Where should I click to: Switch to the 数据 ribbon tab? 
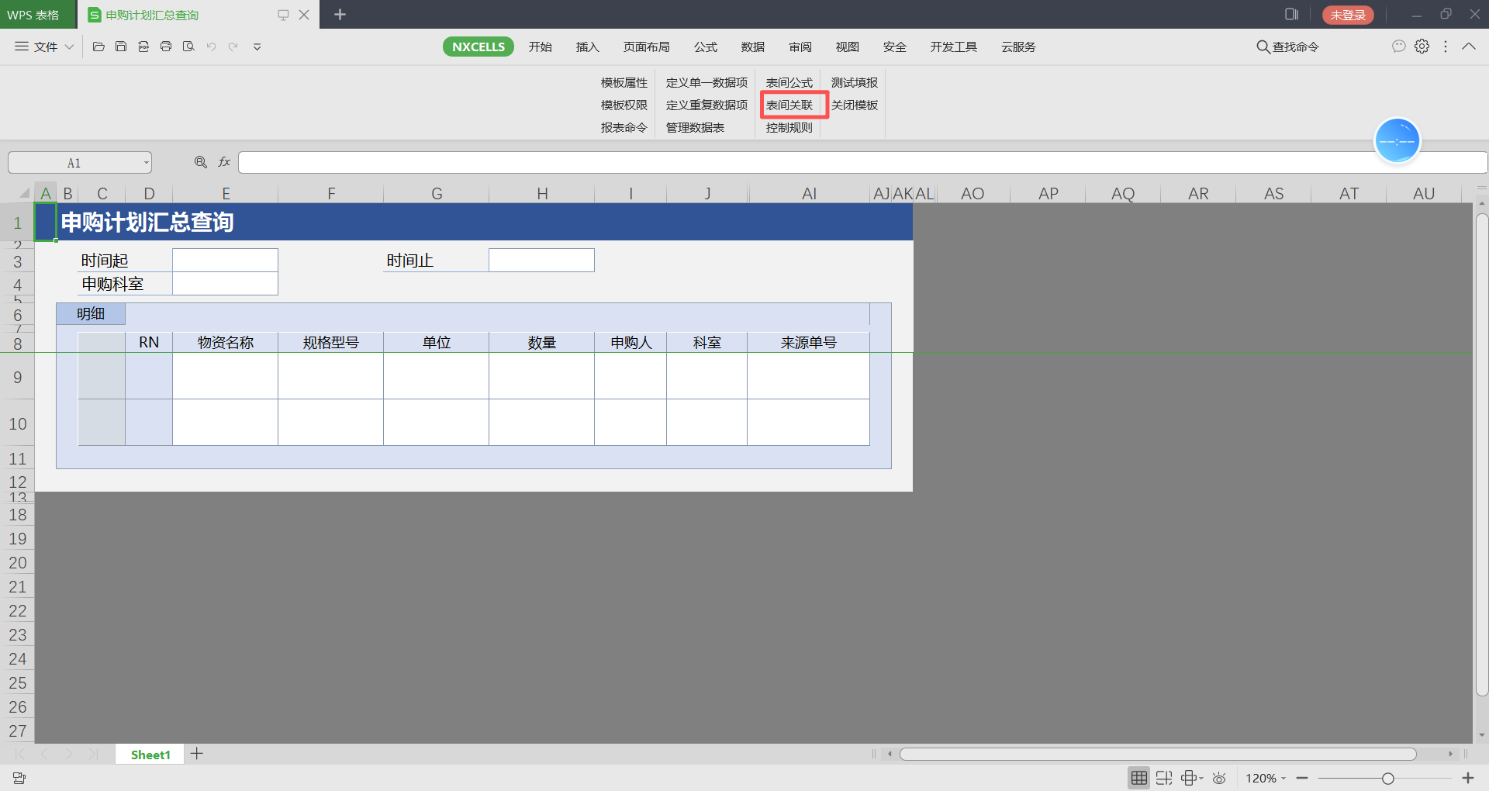pos(752,47)
